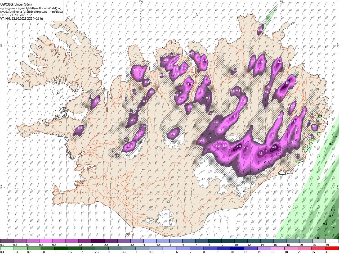Screen dimensions: 339x254
Task: Select the bright pink 0.5 swatch in upper legend
Action: (x=46, y=241)
